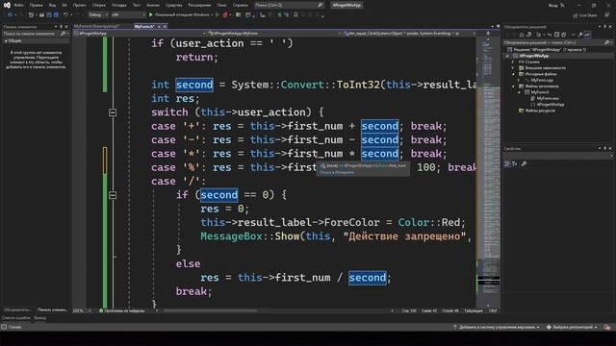Collapse the project node in Solution Explorer
Screen dimensions: 616x346
(x=508, y=56)
